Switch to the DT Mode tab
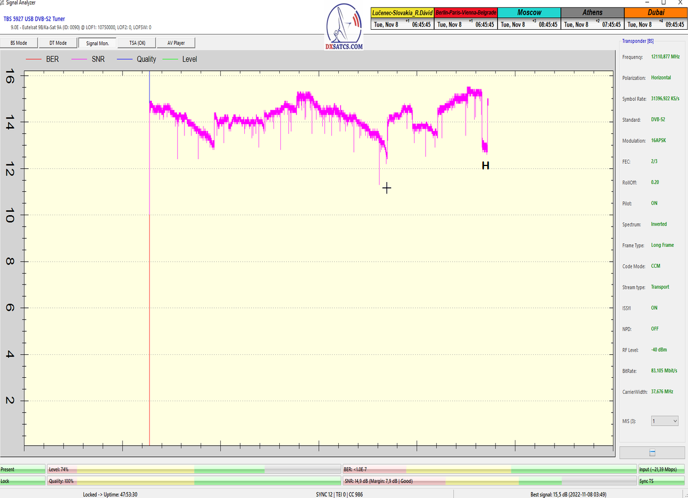 click(x=58, y=43)
